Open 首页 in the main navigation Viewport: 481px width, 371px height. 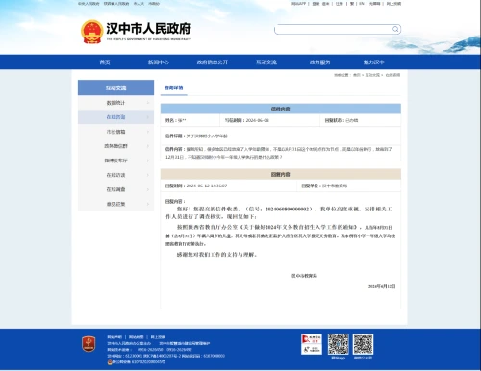(105, 62)
